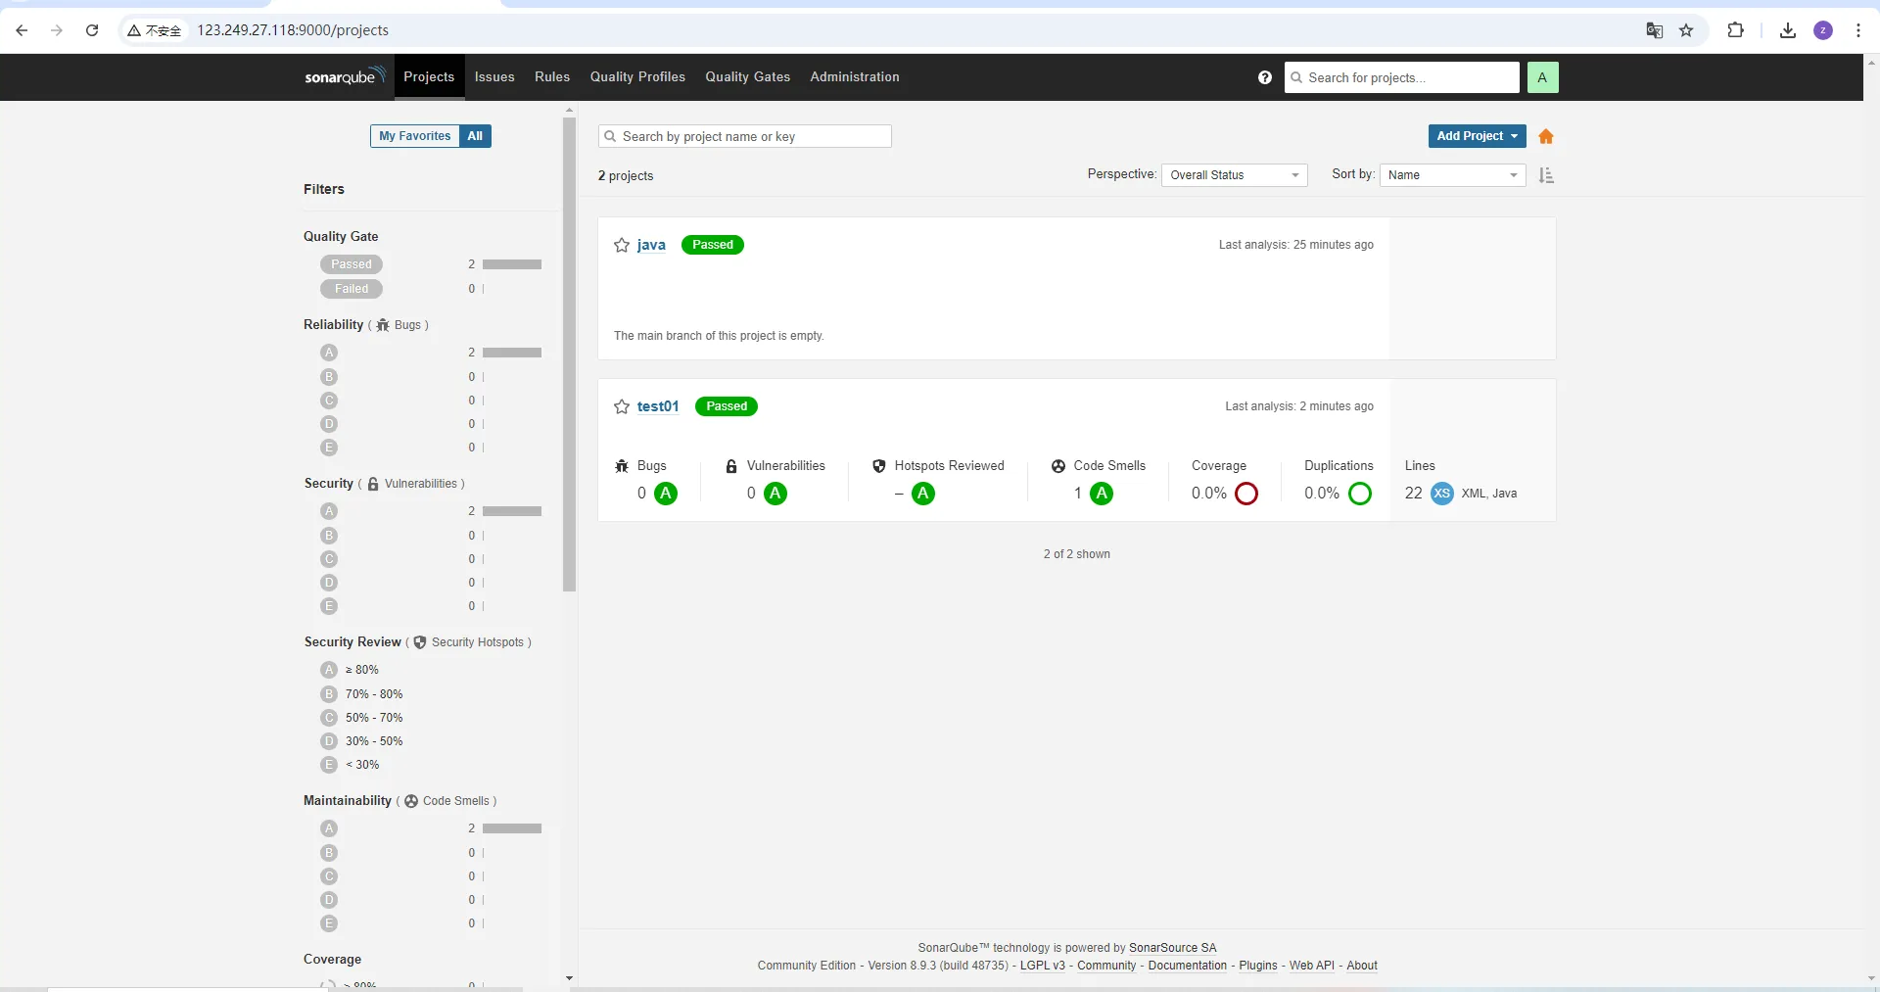The width and height of the screenshot is (1880, 992).
Task: Open the Web API footer link
Action: (1312, 966)
